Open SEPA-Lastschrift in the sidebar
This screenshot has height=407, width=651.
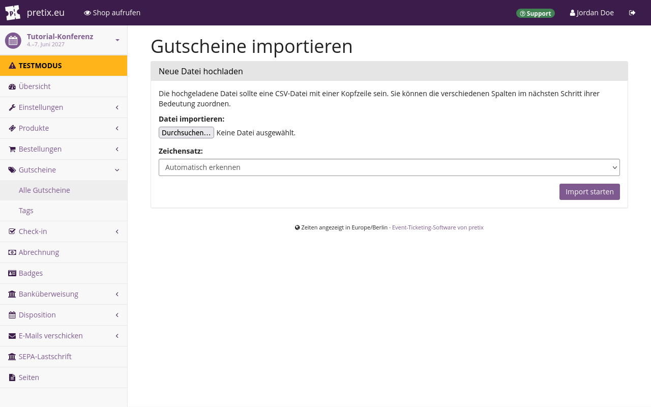64,357
